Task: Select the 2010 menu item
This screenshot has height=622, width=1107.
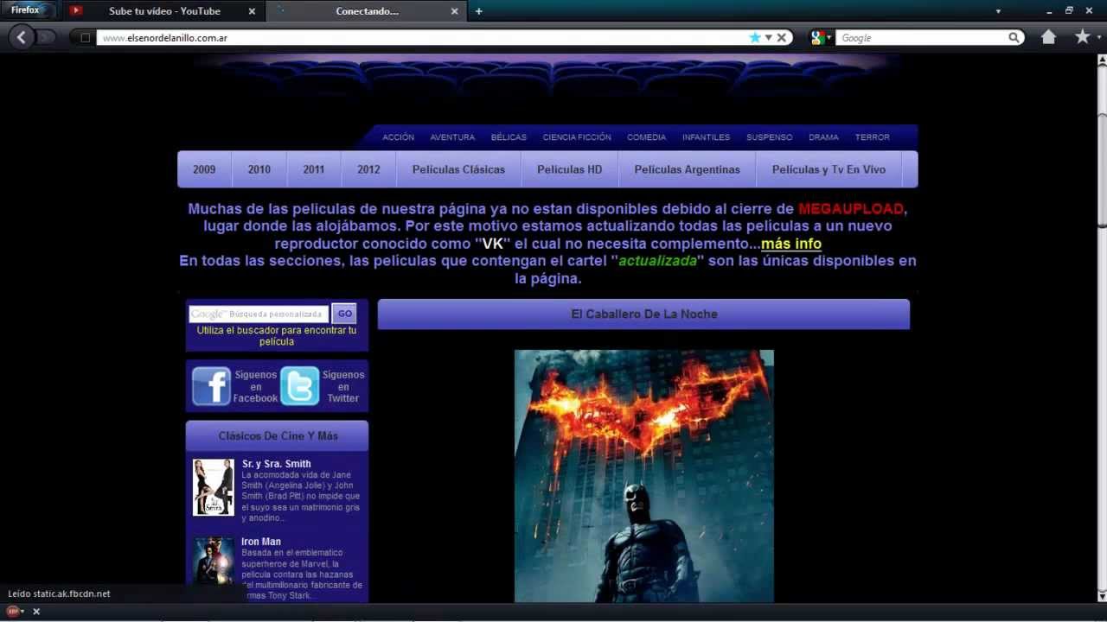Action: click(x=259, y=169)
